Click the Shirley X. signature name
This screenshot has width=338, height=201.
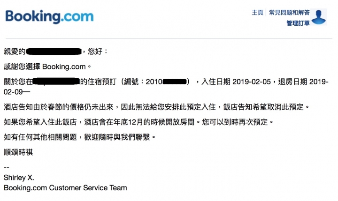[19, 178]
